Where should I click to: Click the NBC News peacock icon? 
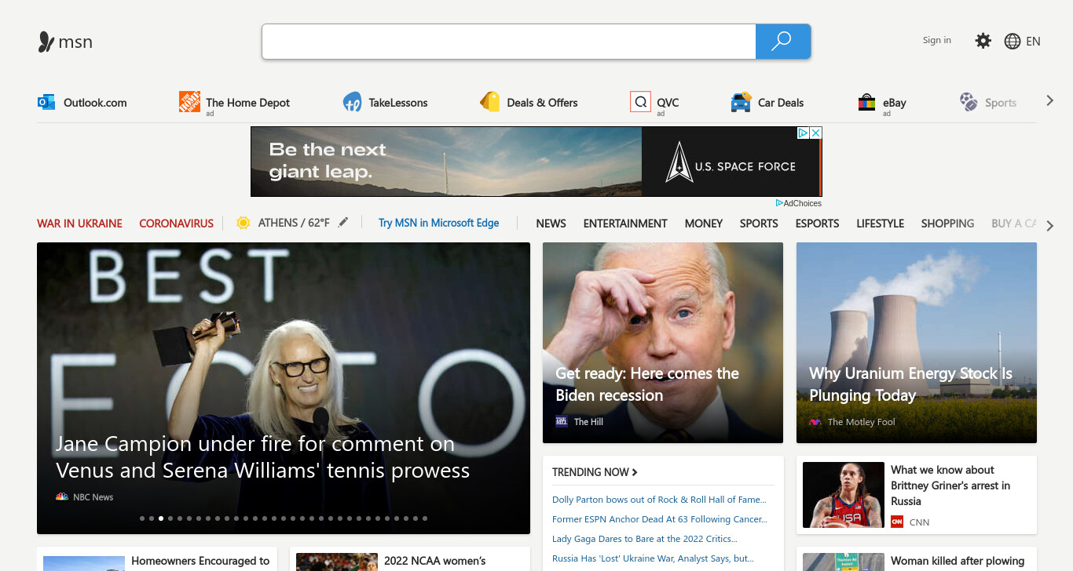click(62, 496)
